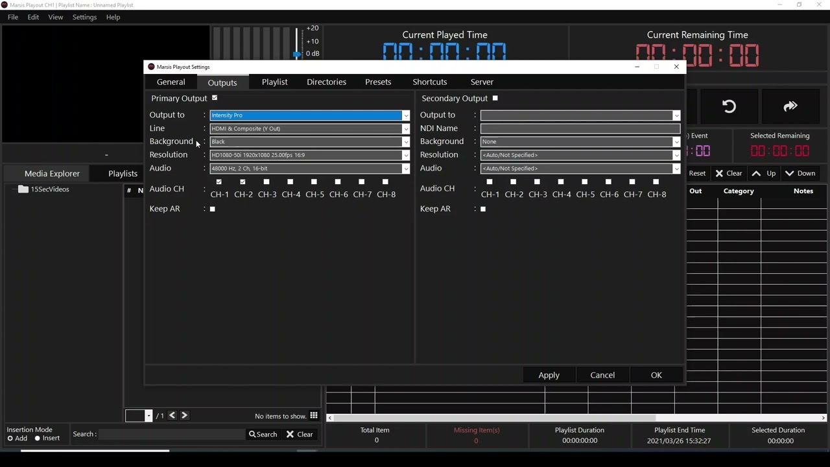Image resolution: width=830 pixels, height=467 pixels.
Task: Toggle the Primary Output checkbox
Action: (215, 98)
